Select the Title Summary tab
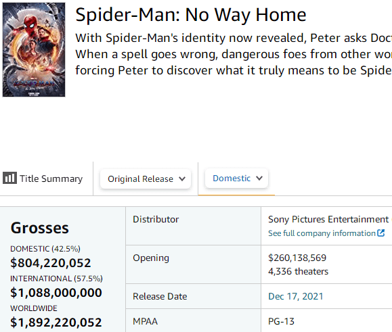The height and width of the screenshot is (332, 392). click(x=43, y=179)
